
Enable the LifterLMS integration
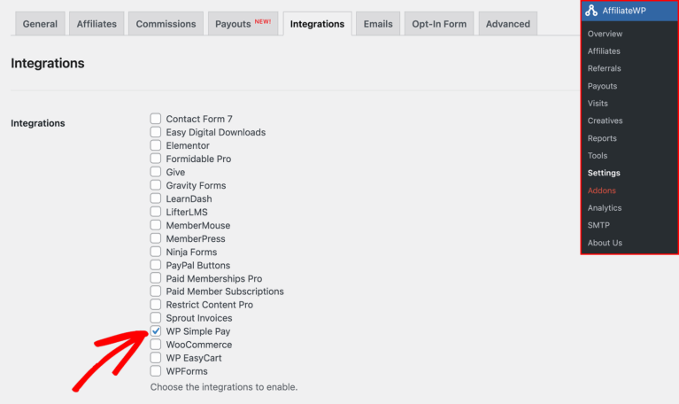point(156,212)
